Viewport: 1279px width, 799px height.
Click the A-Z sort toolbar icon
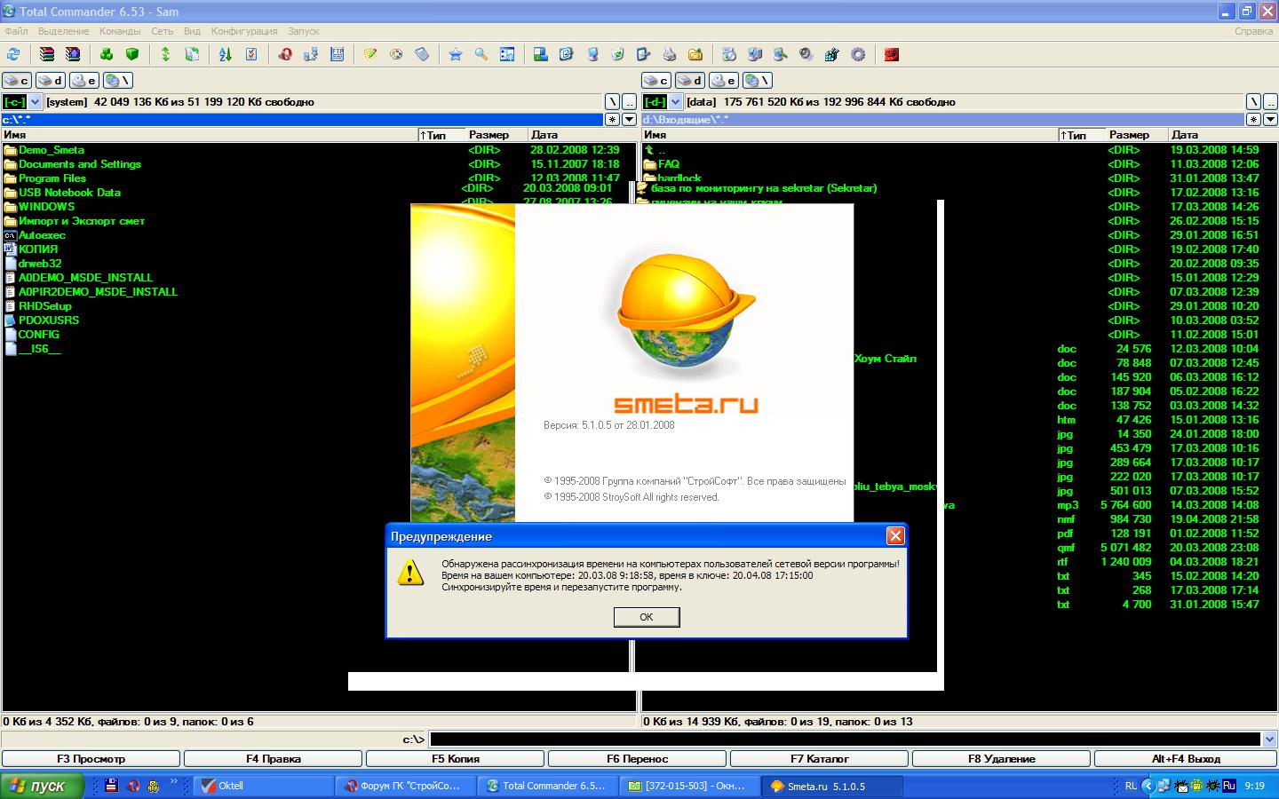[225, 54]
